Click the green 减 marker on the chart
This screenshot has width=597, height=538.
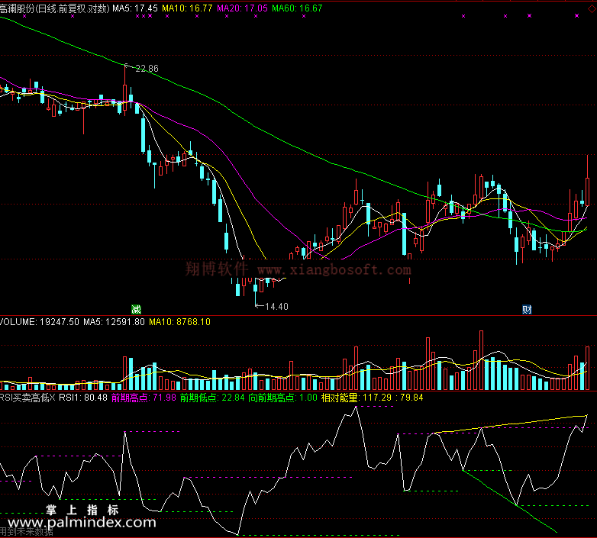click(x=136, y=309)
